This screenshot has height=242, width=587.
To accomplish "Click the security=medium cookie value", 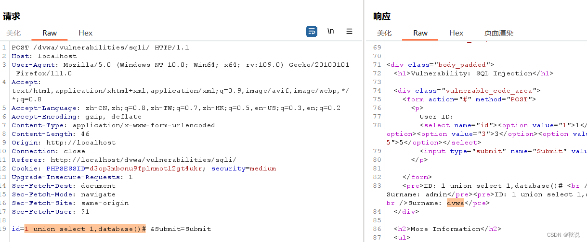I will click(x=244, y=169).
